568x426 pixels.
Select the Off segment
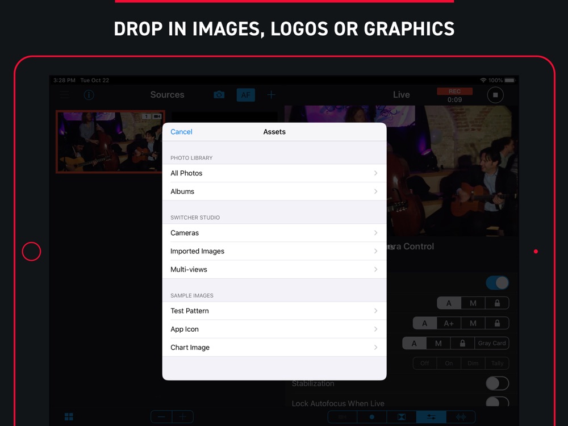pyautogui.click(x=424, y=363)
